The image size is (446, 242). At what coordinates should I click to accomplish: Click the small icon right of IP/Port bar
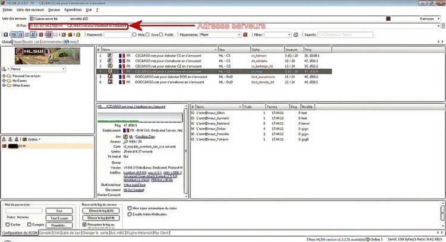pos(444,26)
